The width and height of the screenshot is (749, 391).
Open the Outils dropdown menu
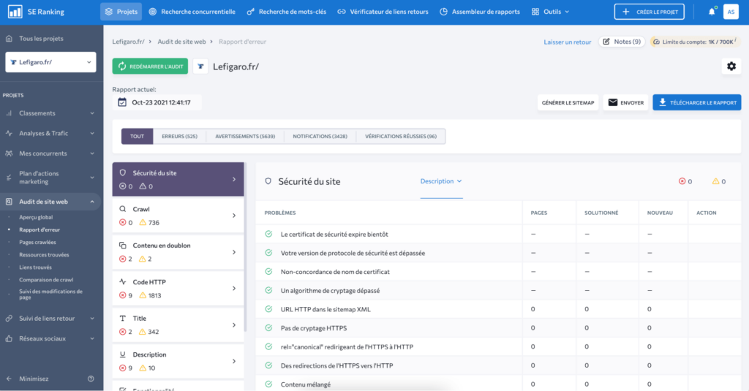pos(550,12)
